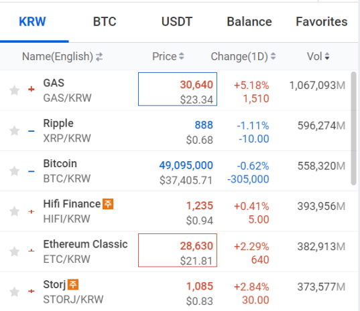Mark Hifi Finance as favorite

pos(14,211)
